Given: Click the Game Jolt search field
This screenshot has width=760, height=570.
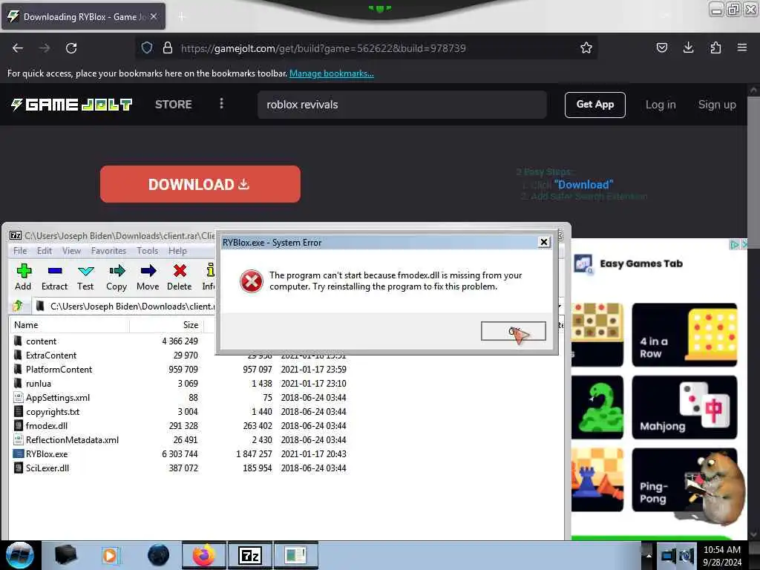Looking at the screenshot, I should pyautogui.click(x=402, y=105).
